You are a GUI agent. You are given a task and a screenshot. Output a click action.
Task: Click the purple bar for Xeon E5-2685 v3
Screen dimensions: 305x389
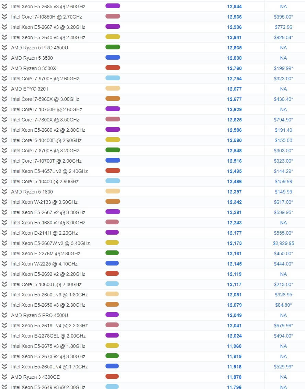[x=113, y=6]
